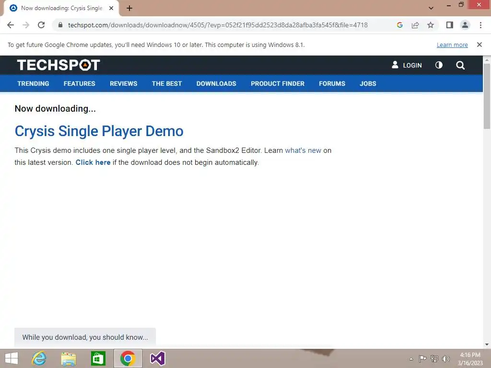Click the scrollbar down arrow
The height and width of the screenshot is (368, 491).
point(487,345)
